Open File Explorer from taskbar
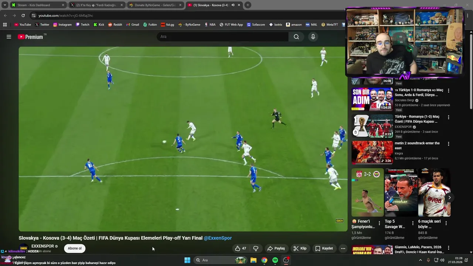Image resolution: width=473 pixels, height=266 pixels. [253, 260]
